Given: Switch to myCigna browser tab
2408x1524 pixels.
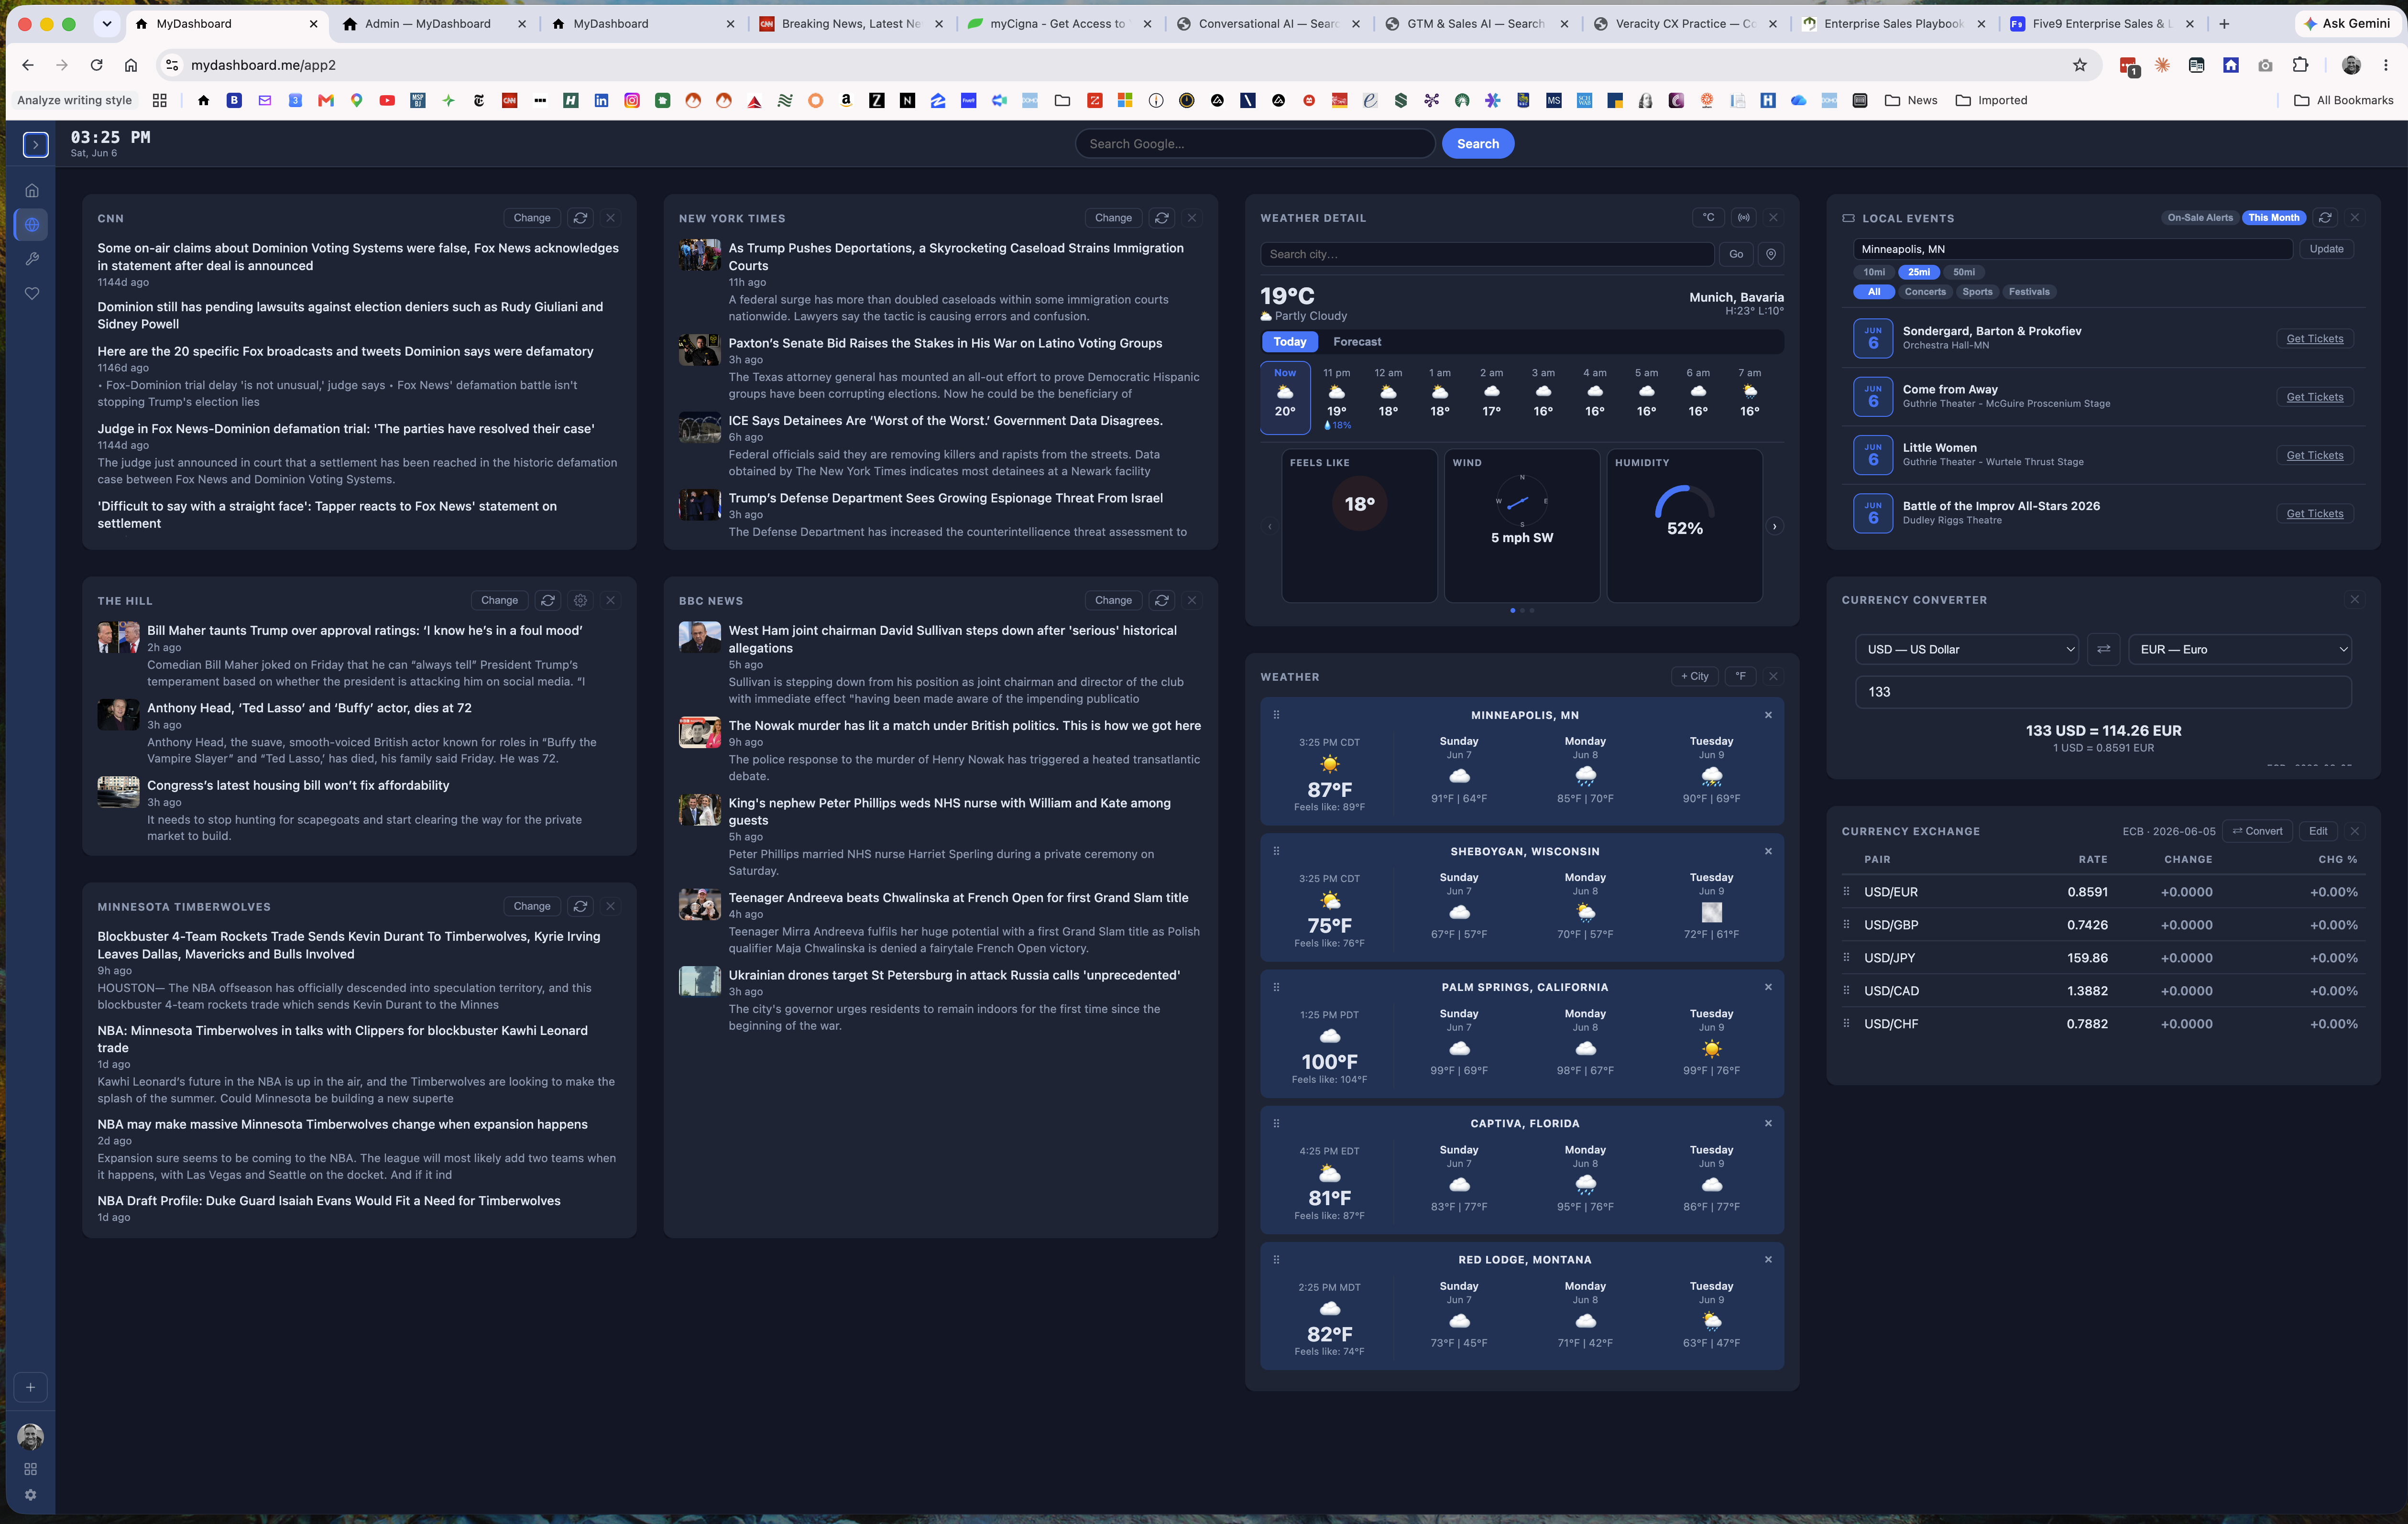Looking at the screenshot, I should click(x=1058, y=23).
